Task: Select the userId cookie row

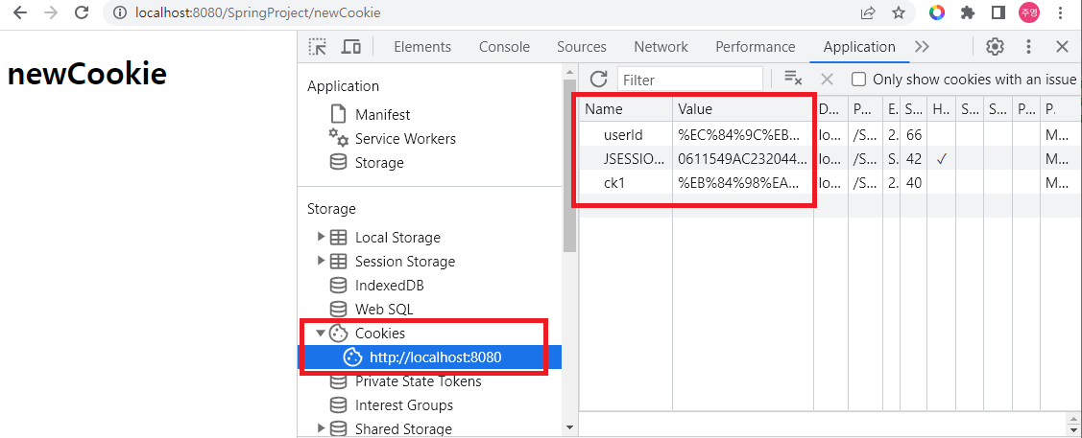Action: click(830, 134)
